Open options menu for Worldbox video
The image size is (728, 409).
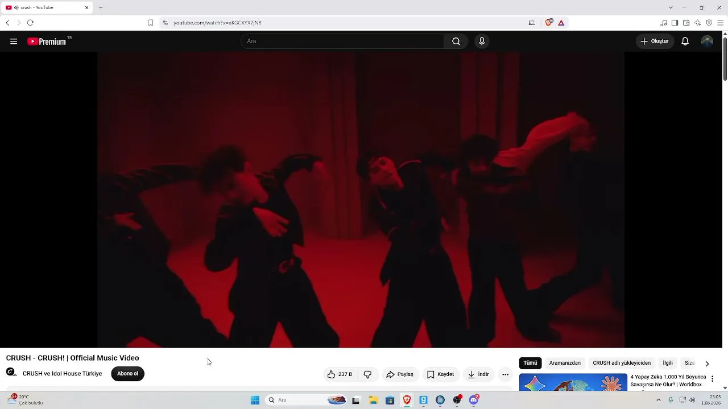pos(712,379)
